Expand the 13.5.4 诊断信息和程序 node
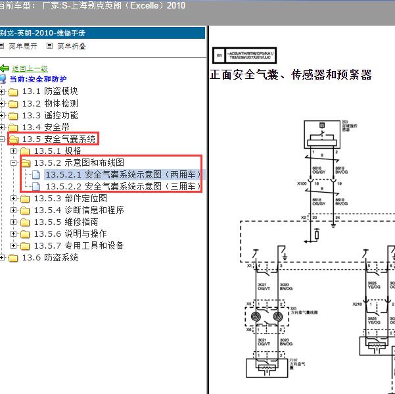The width and height of the screenshot is (395, 394). (13, 210)
